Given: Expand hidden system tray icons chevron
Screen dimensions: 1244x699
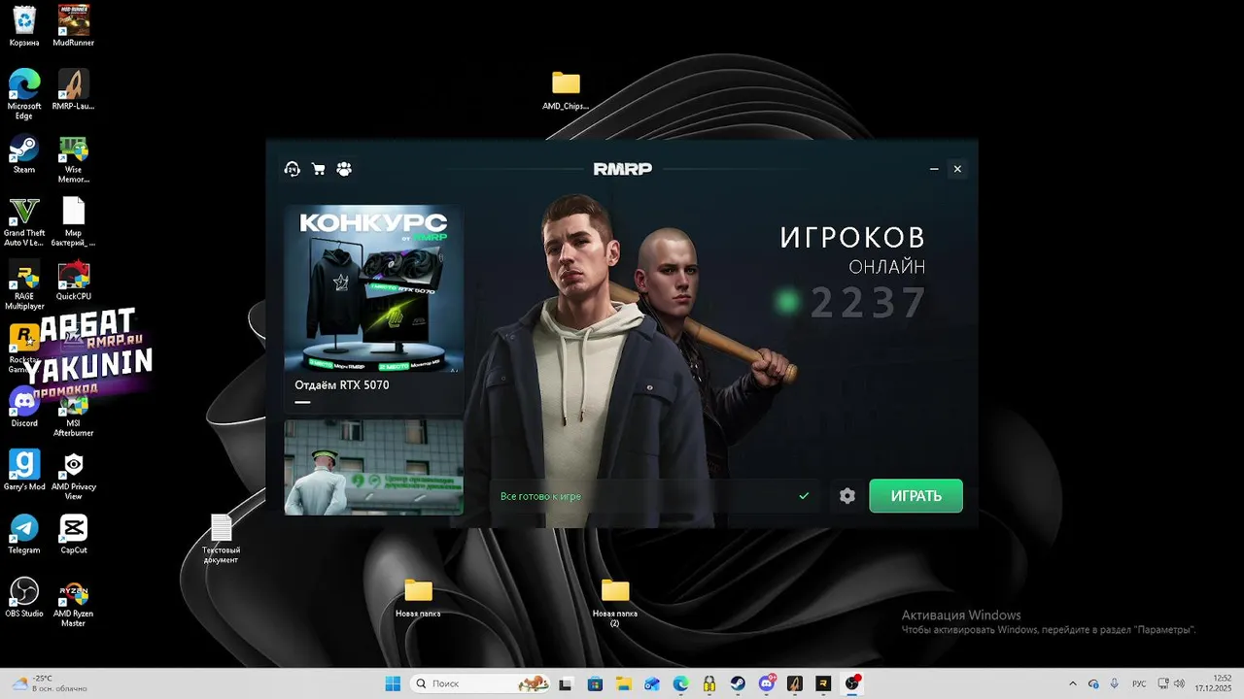Looking at the screenshot, I should (x=1073, y=683).
